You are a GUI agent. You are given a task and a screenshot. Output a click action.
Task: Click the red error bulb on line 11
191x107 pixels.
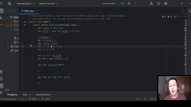31,46
